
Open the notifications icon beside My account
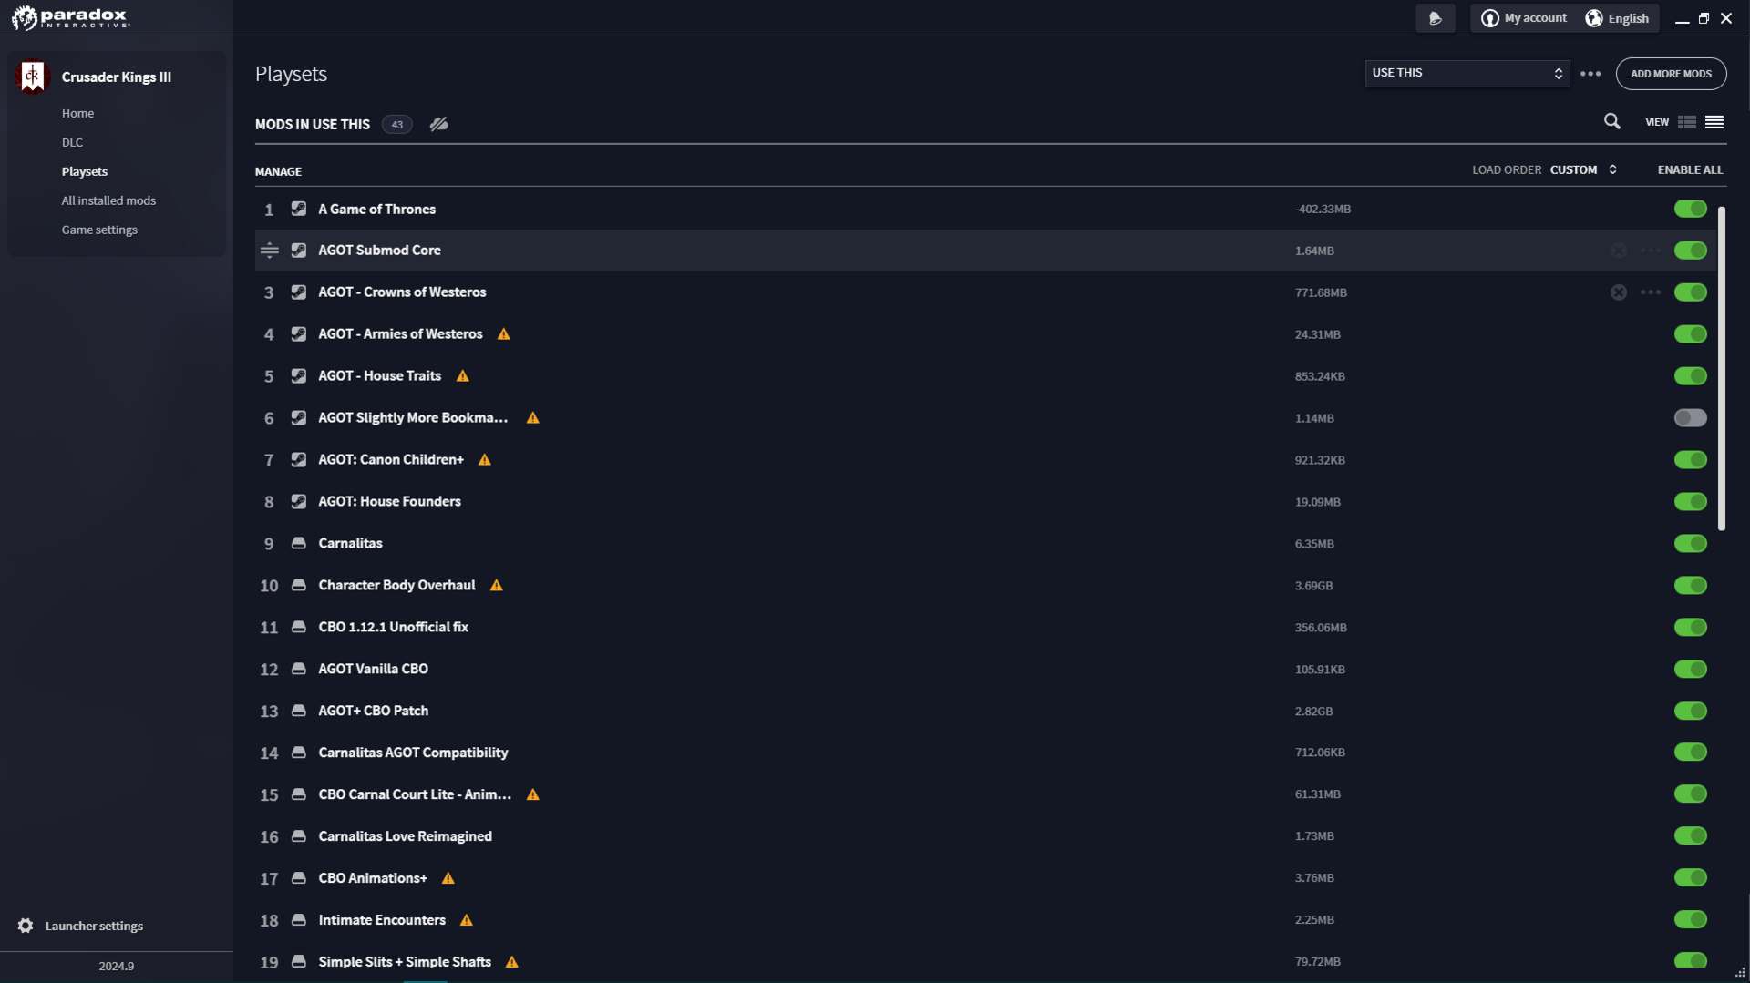1436,18
